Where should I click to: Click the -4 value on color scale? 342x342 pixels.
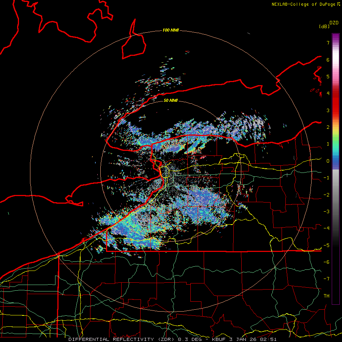pos(326,228)
